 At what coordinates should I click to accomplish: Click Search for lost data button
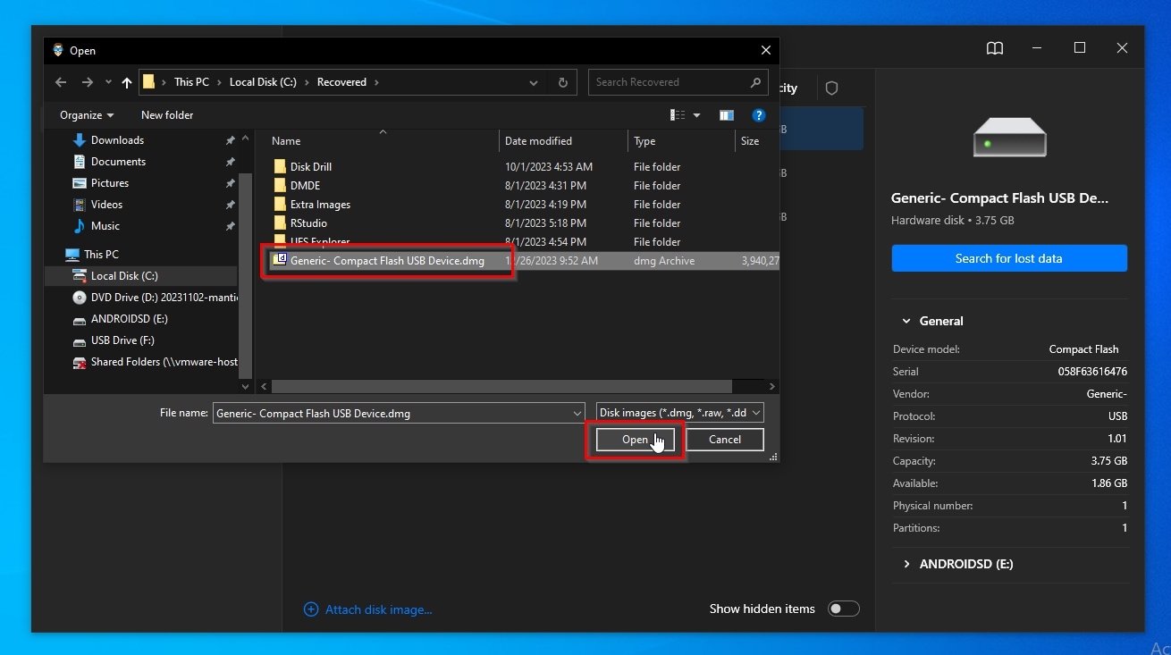(1009, 258)
